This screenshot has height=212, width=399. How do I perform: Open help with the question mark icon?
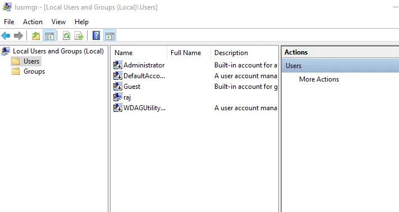click(x=96, y=35)
